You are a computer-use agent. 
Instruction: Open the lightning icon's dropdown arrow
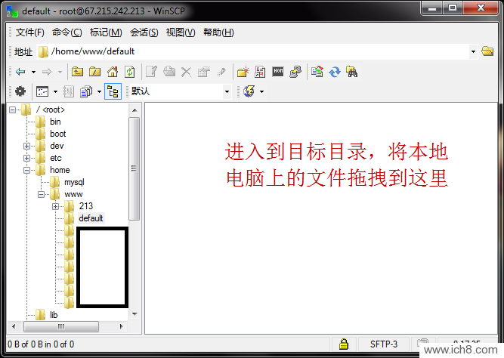[262, 92]
